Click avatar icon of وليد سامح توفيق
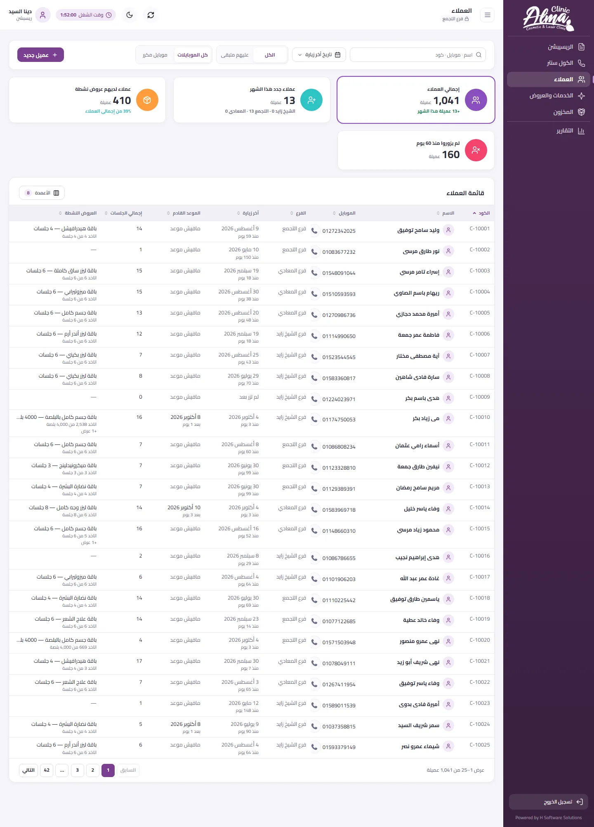The image size is (594, 827). tap(448, 230)
